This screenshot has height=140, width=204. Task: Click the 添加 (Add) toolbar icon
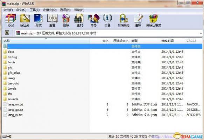pos(11,19)
